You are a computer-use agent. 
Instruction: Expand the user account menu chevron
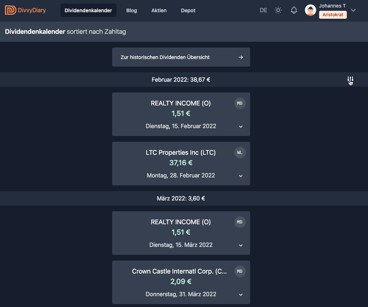point(353,10)
